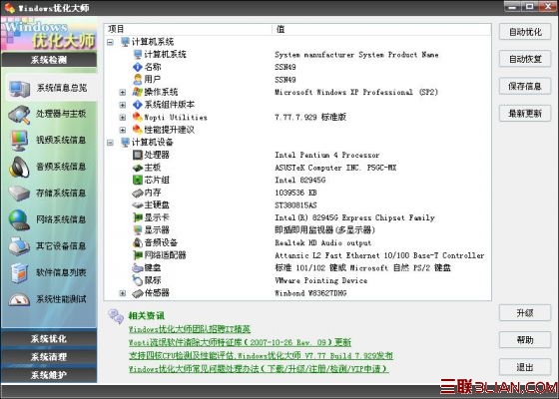The image size is (559, 399).
Task: Click the 内存 memory icon
Action: click(x=138, y=193)
